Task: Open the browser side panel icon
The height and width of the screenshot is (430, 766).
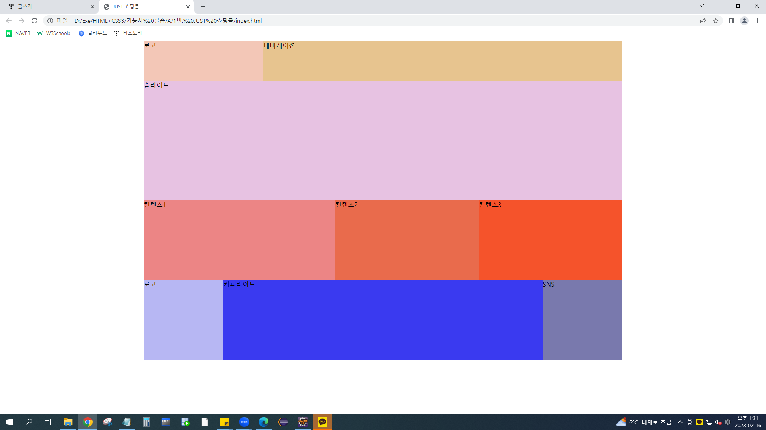Action: 731,21
